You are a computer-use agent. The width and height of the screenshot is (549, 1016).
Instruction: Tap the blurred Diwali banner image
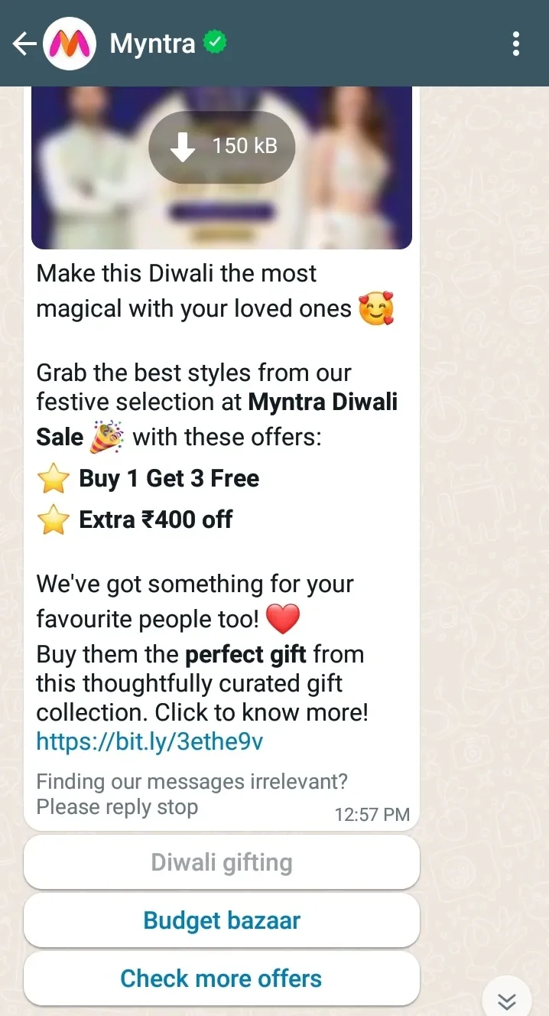click(222, 167)
